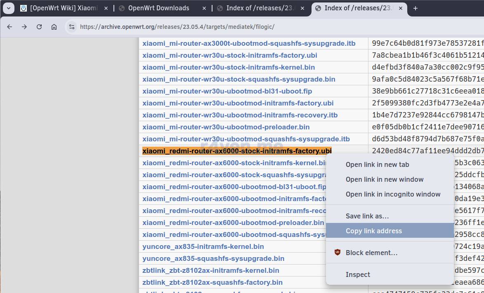The image size is (484, 293).
Task: Select Copy link address from context menu
Action: pyautogui.click(x=373, y=231)
